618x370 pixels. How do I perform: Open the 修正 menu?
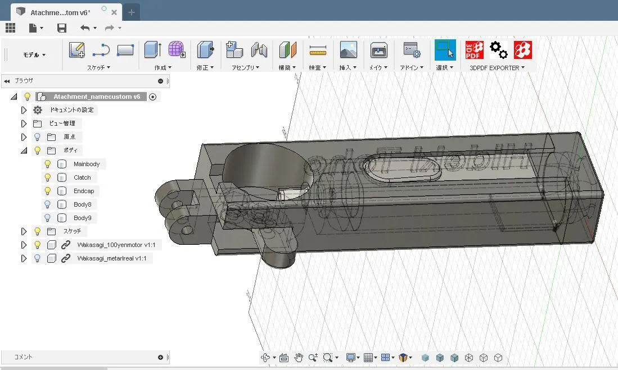tap(205, 67)
